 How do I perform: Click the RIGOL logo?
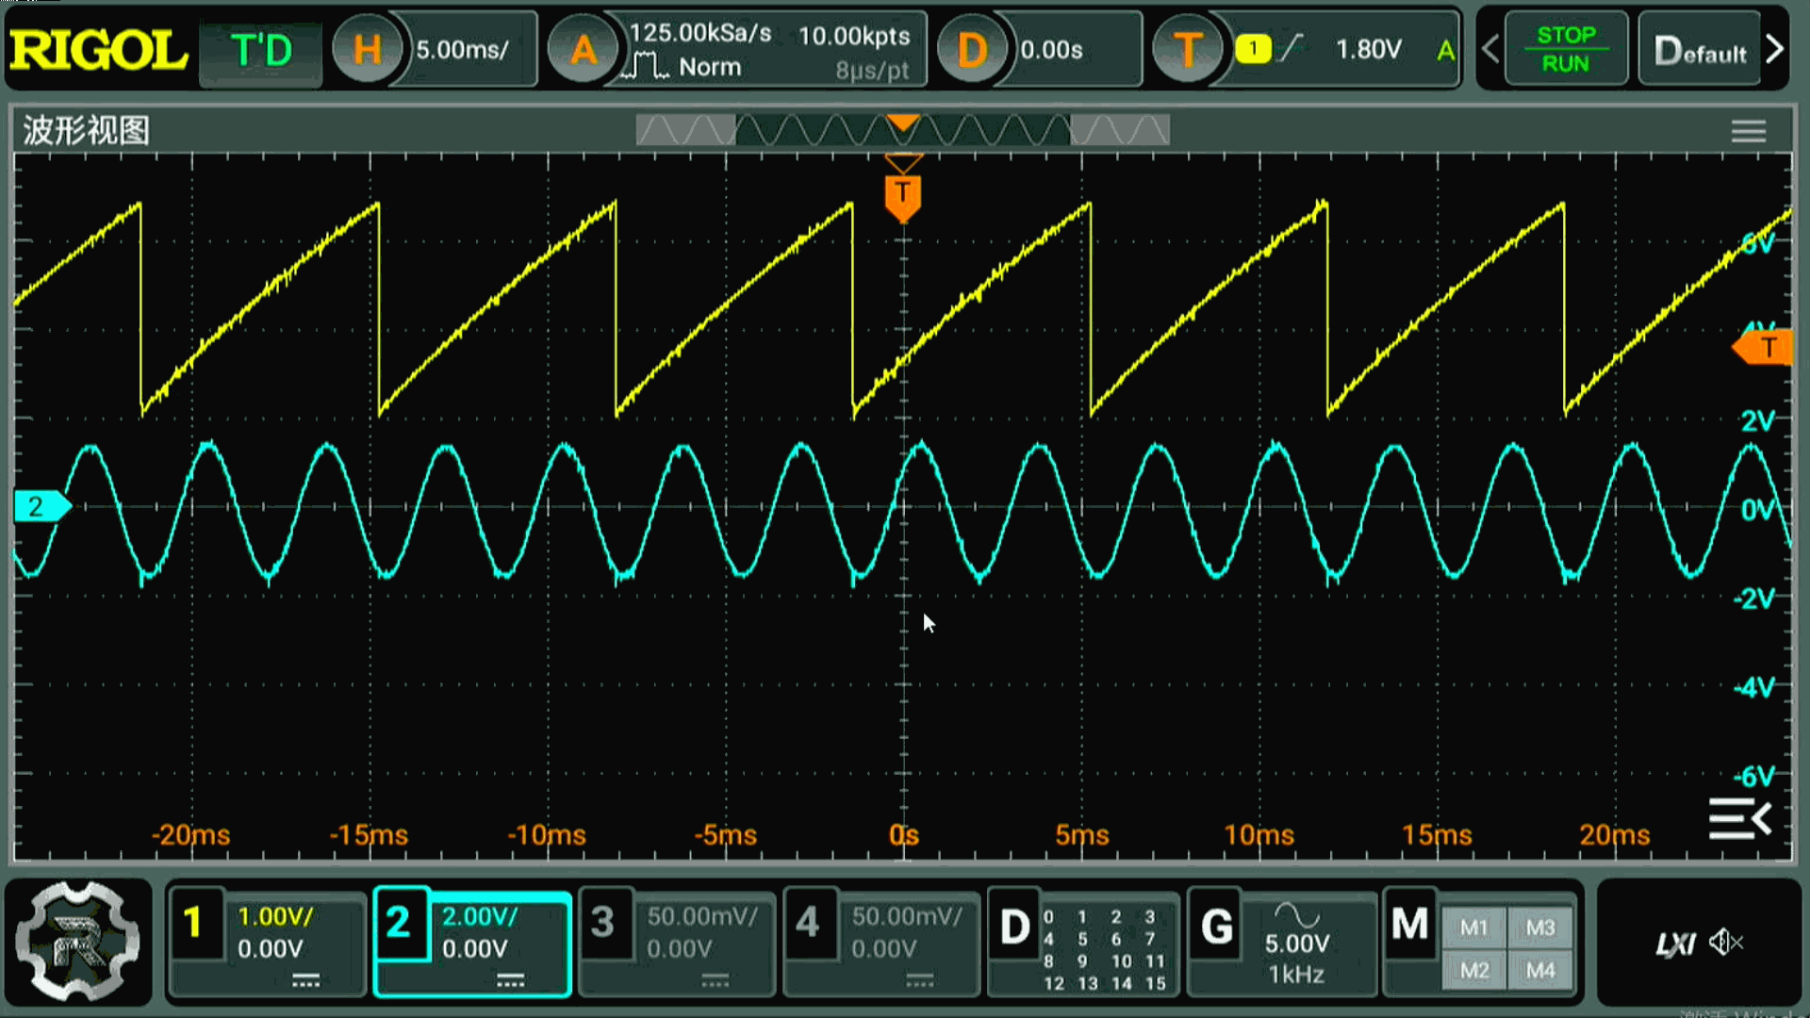pos(98,50)
